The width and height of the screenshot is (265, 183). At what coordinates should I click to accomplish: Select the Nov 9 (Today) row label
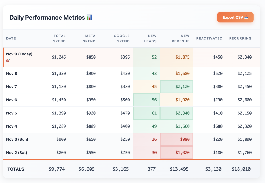pyautogui.click(x=19, y=54)
